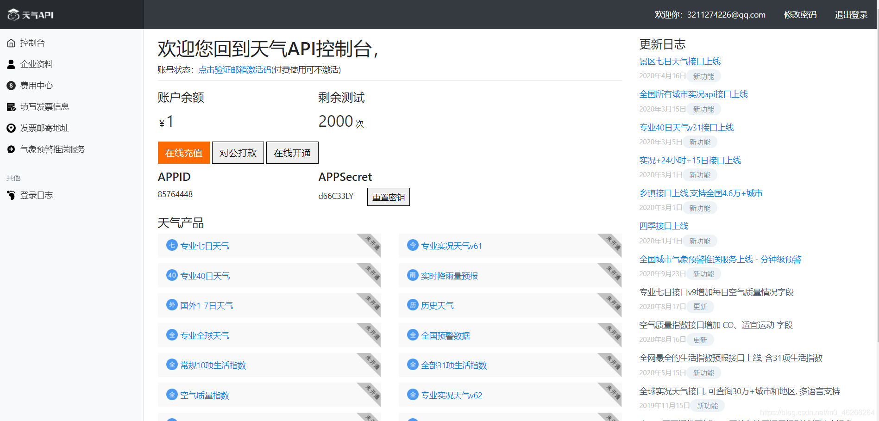Click the 在线充值 orange button
879x421 pixels.
184,153
